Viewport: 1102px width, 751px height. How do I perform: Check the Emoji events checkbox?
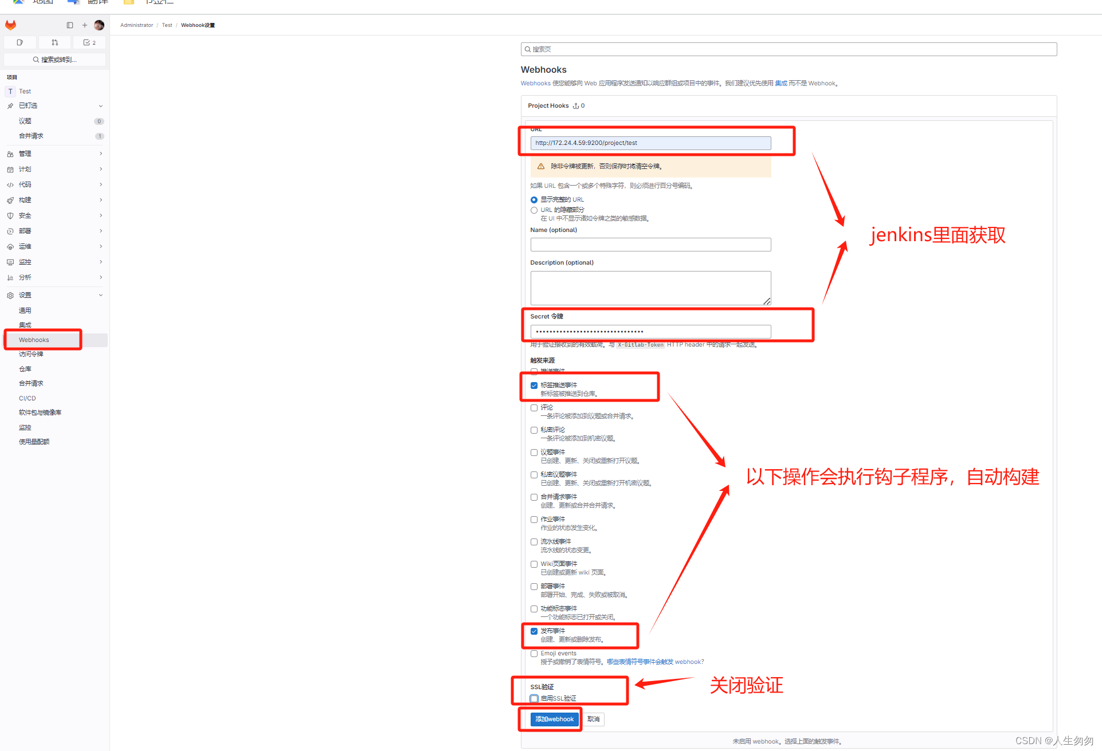tap(534, 654)
